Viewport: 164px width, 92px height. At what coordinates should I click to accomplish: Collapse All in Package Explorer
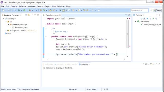click(x=26, y=15)
